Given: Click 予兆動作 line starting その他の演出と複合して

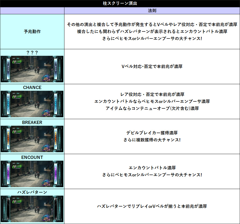Looking at the screenshot, I should tap(152, 24).
